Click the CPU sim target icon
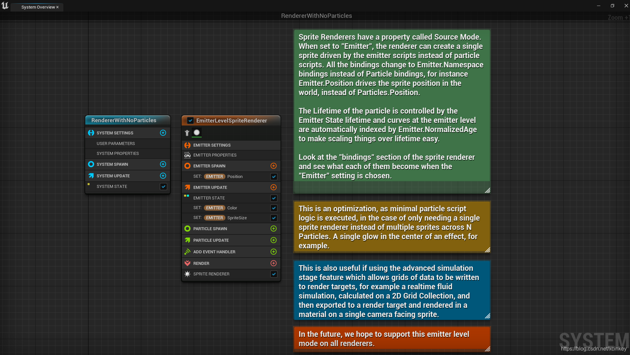The image size is (630, 355). click(x=187, y=155)
